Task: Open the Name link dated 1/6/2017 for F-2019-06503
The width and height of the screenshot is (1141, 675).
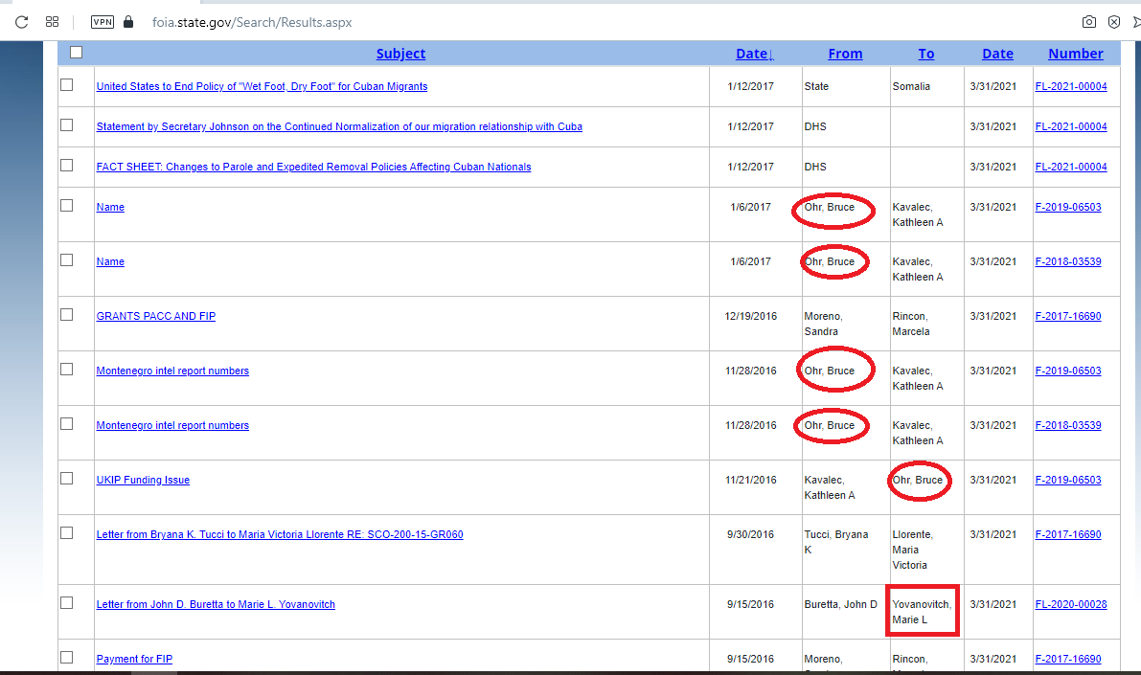Action: 110,208
